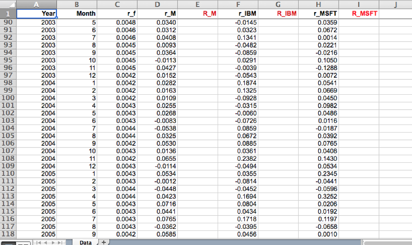Select the R_MSFT column header I
The image size is (412, 245).
tap(358, 5)
